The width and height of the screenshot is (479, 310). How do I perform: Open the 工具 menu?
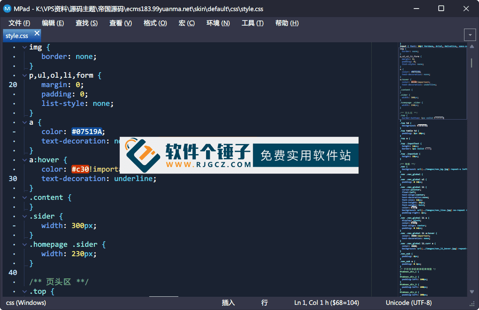pos(252,23)
